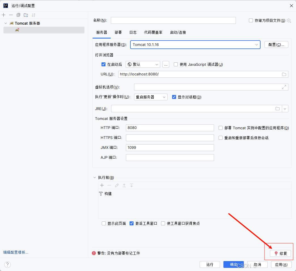Add a new run configuration
The height and width of the screenshot is (271, 296).
pyautogui.click(x=3, y=15)
